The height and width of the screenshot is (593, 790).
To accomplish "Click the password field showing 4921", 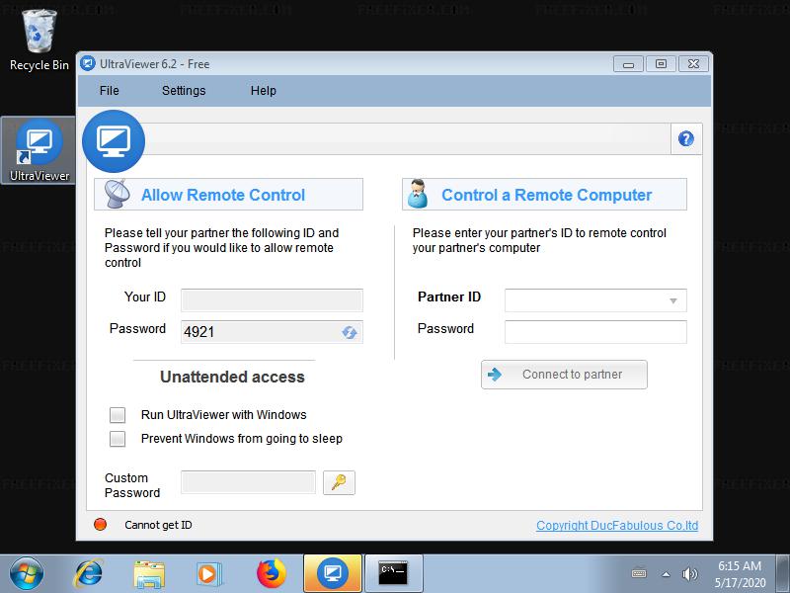I will [273, 332].
